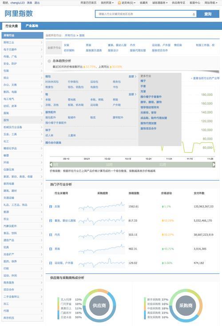
Task: Click the 供应商 donut chart center
Action: tap(99, 306)
